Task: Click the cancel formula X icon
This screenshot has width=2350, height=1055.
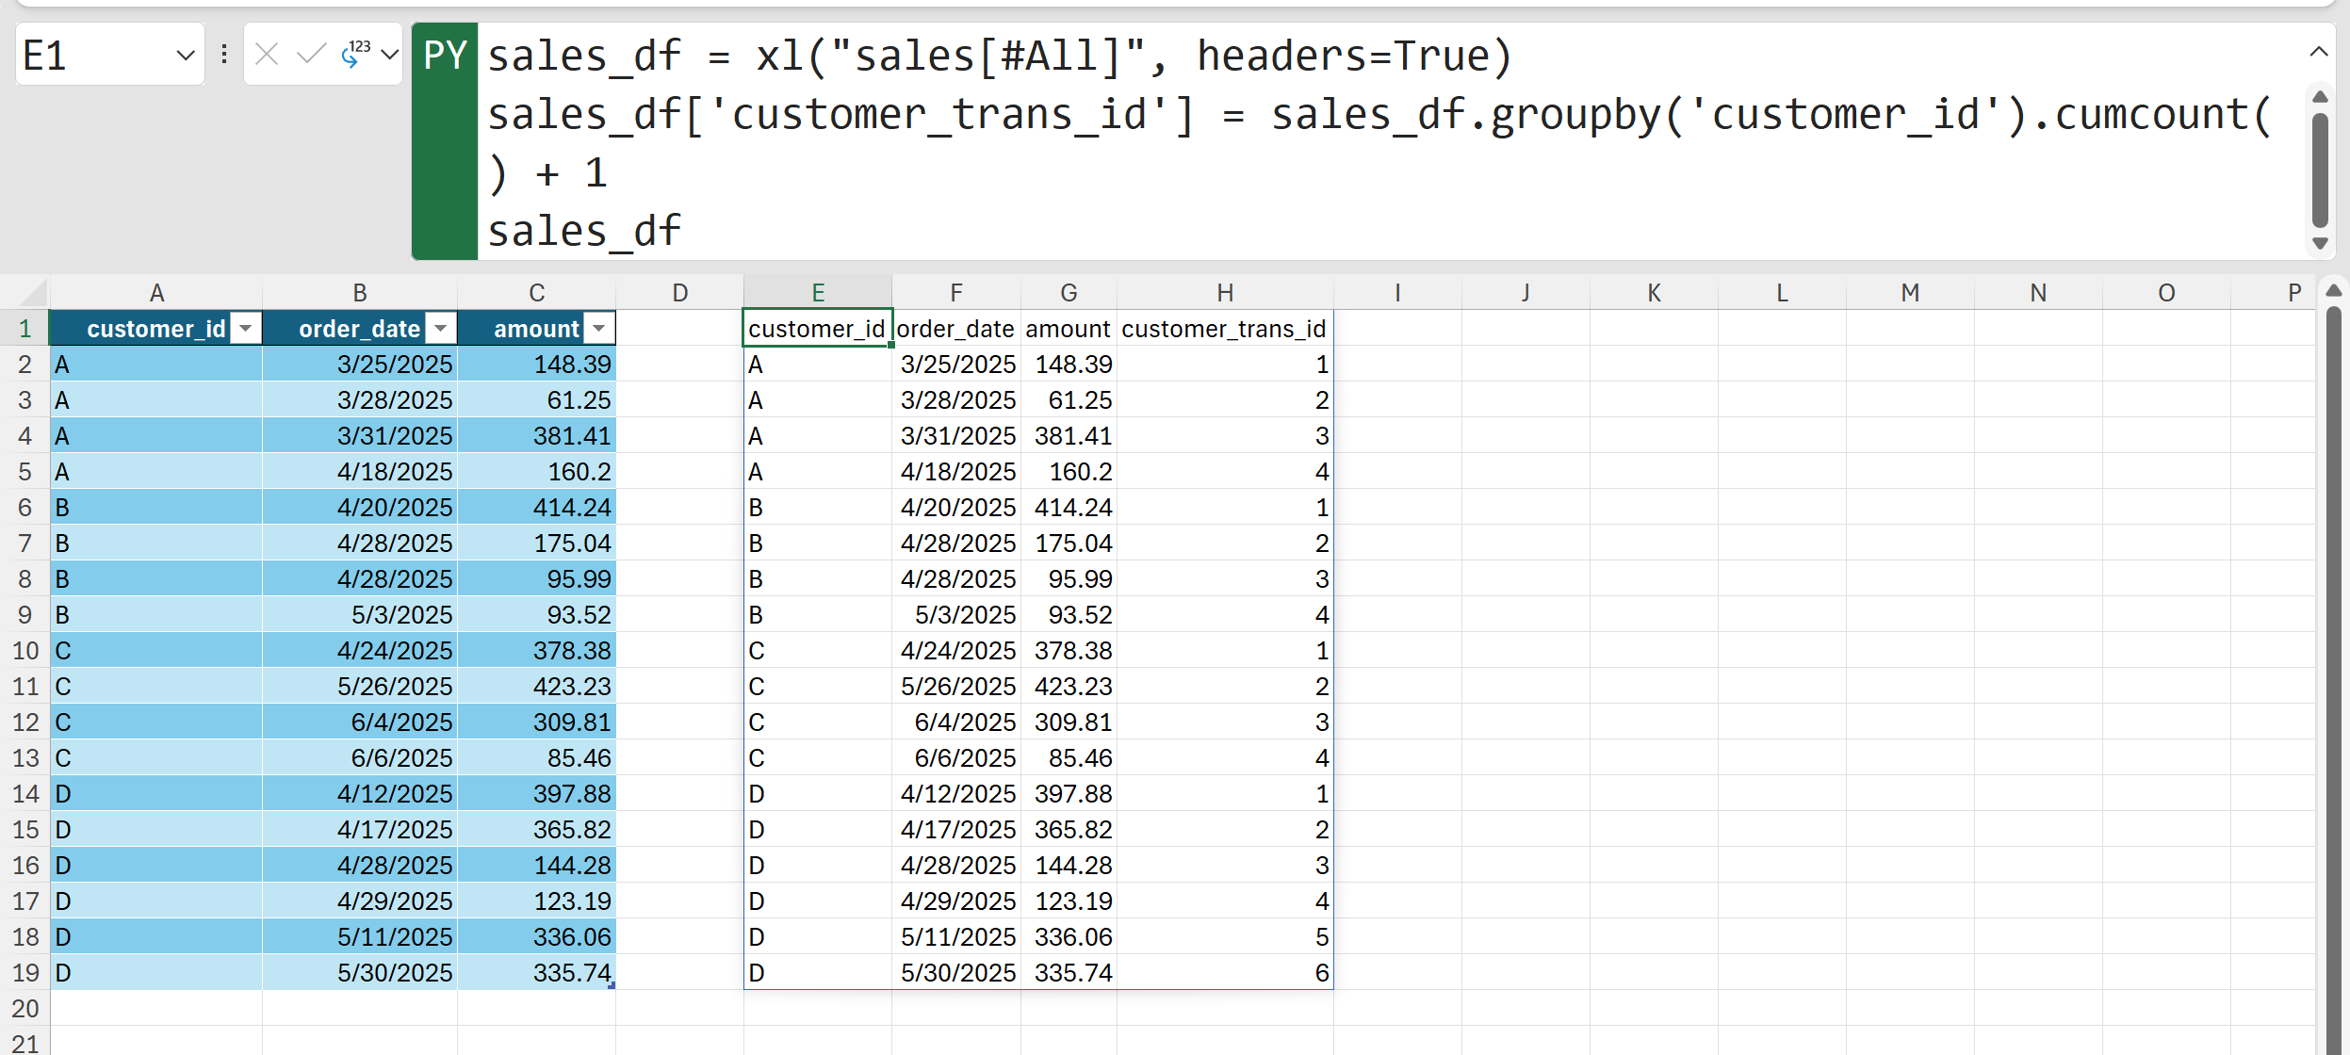Action: (267, 55)
